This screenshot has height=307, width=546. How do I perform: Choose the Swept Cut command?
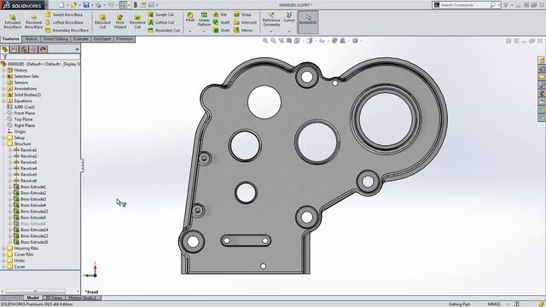(160, 14)
